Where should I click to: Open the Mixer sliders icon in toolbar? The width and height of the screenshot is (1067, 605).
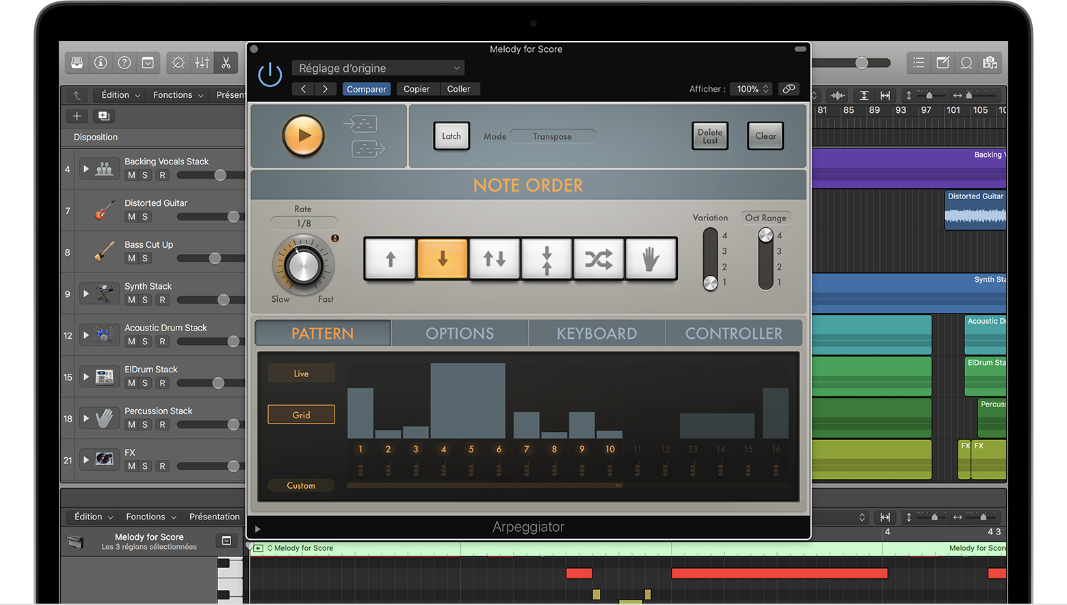click(x=202, y=63)
